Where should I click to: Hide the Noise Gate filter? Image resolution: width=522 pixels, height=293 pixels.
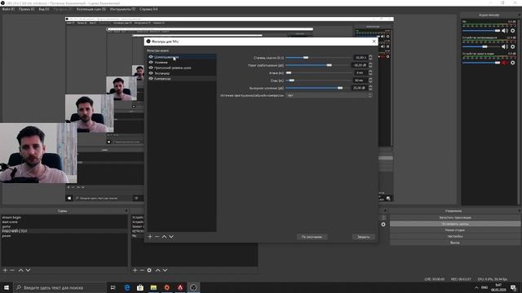151,68
